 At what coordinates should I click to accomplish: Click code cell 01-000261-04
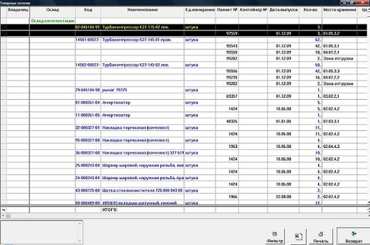pyautogui.click(x=88, y=102)
